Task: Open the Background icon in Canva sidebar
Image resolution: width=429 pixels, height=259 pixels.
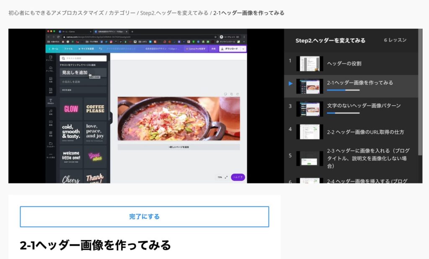Action: pos(51,134)
